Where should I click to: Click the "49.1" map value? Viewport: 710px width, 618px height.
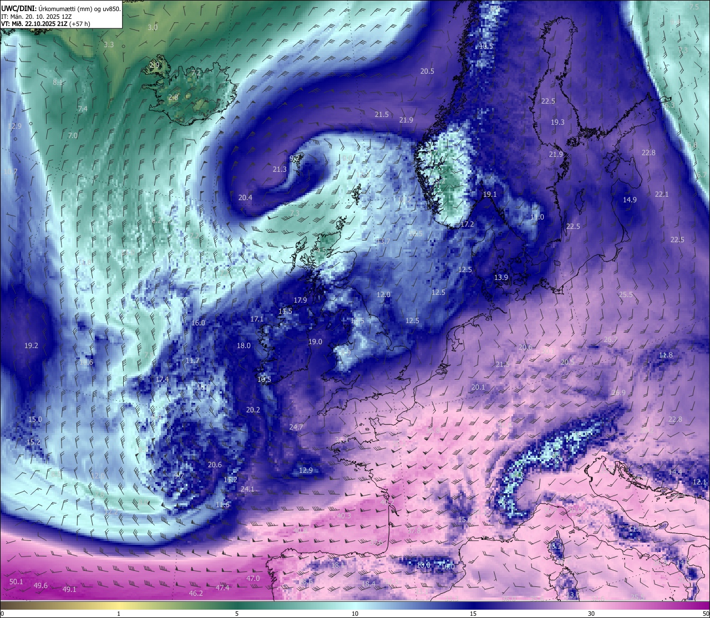(69, 589)
